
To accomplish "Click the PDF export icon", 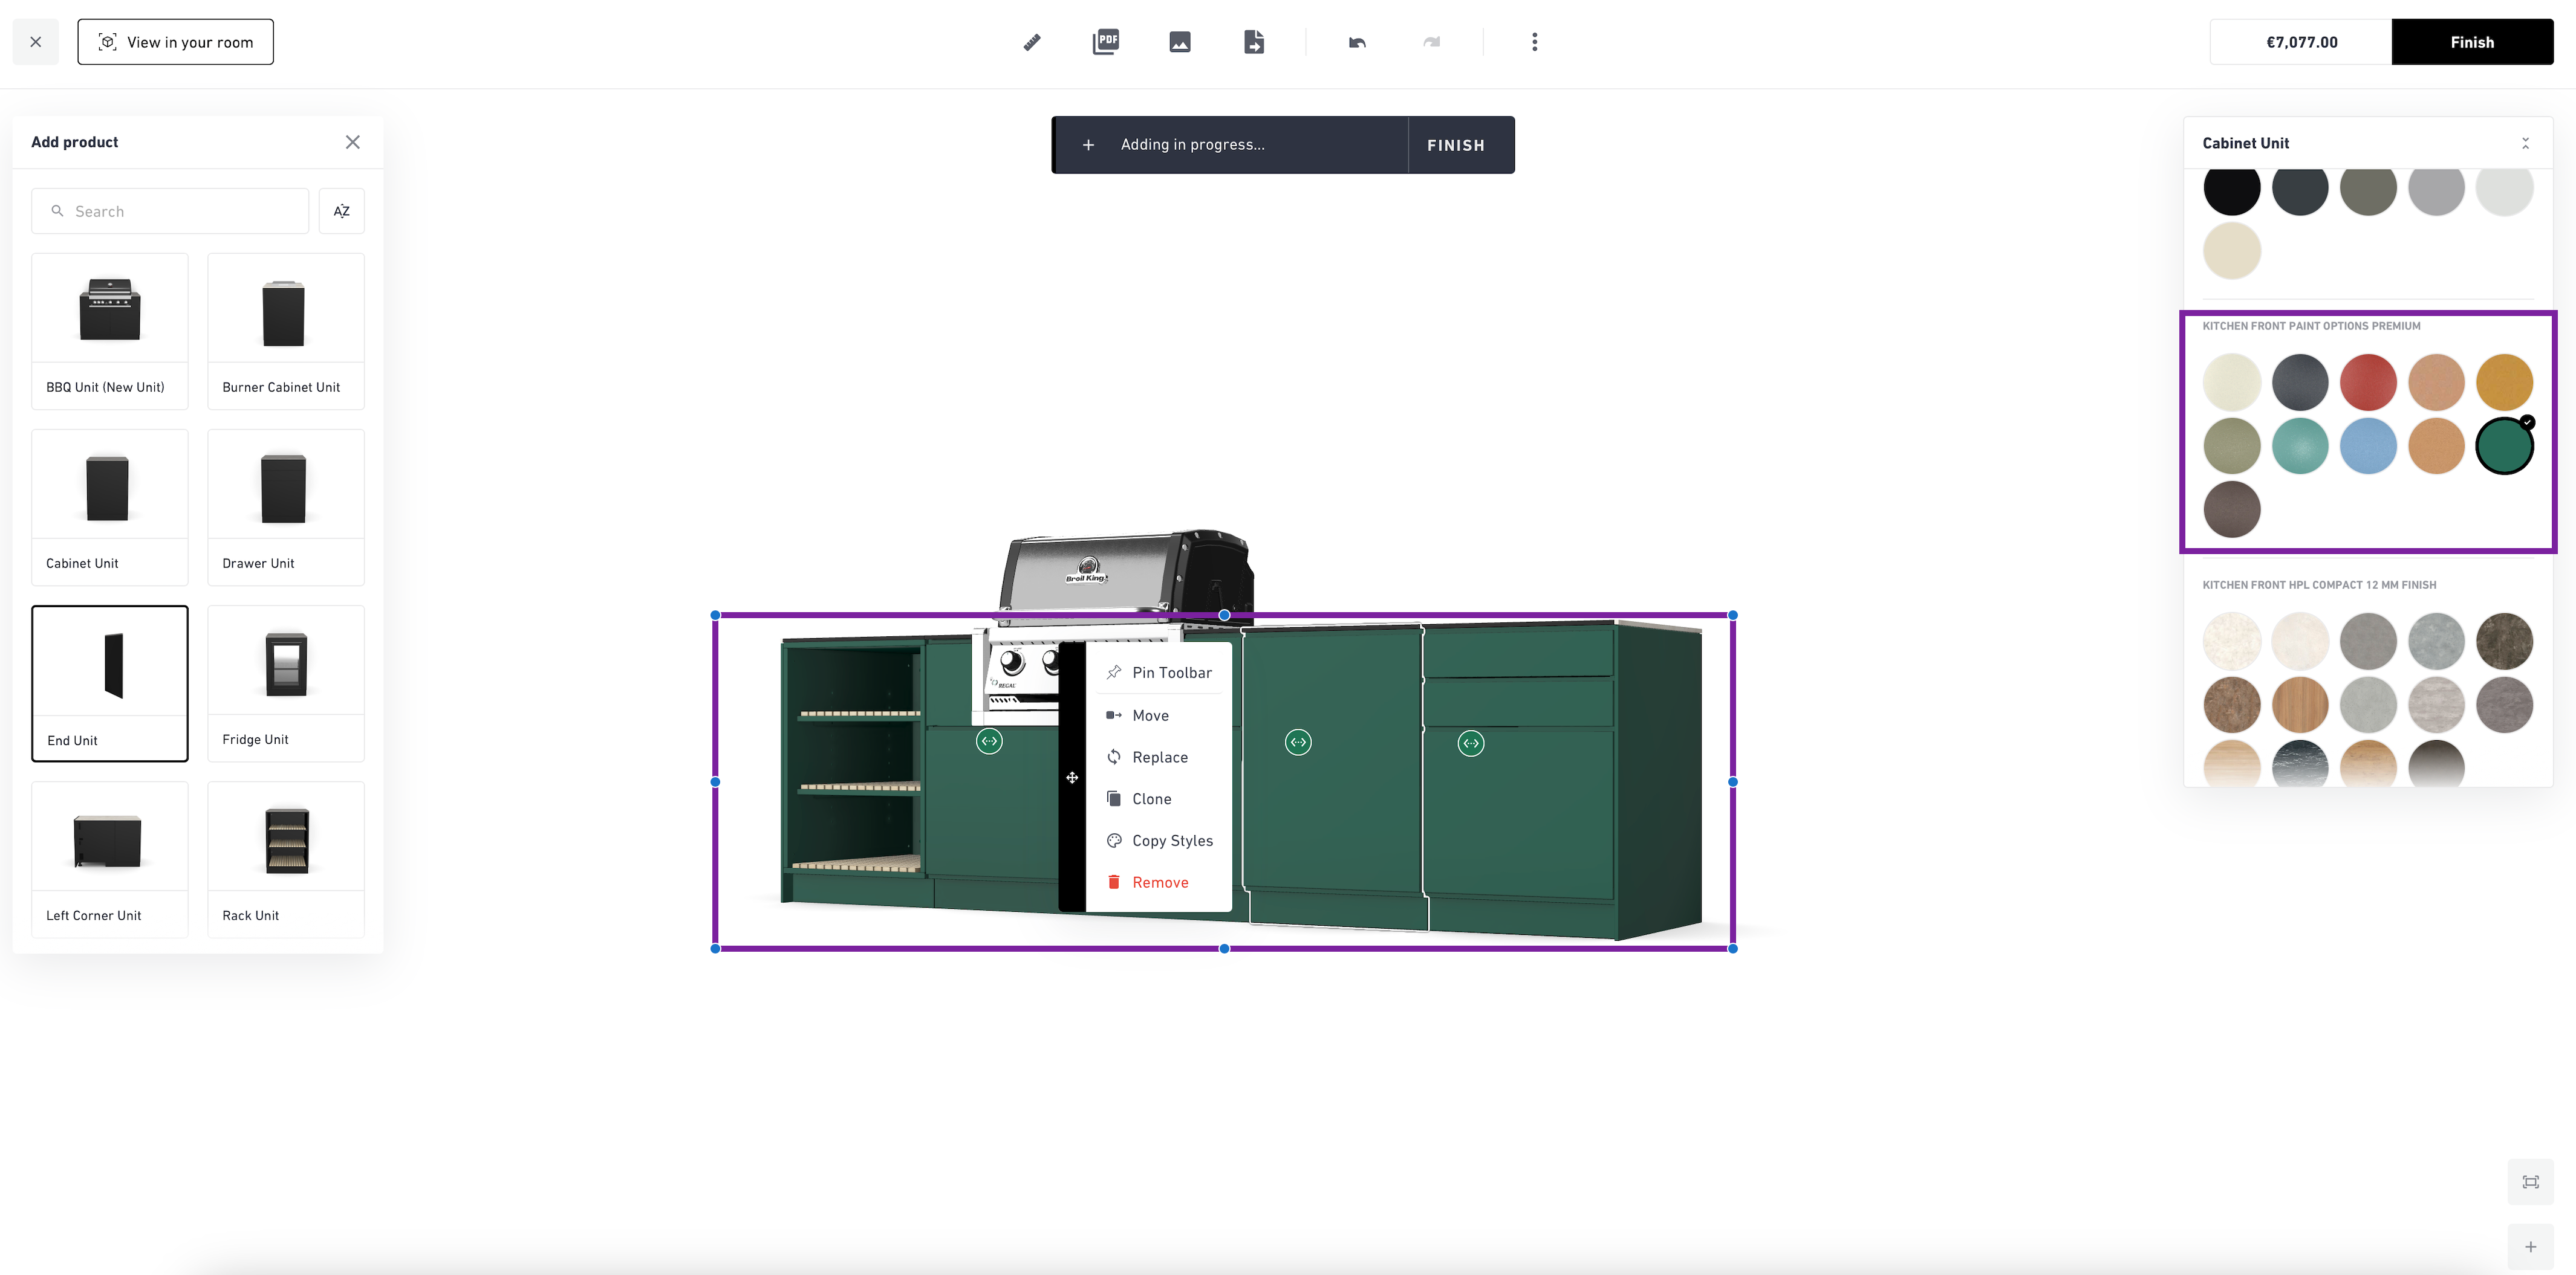I will tap(1106, 42).
